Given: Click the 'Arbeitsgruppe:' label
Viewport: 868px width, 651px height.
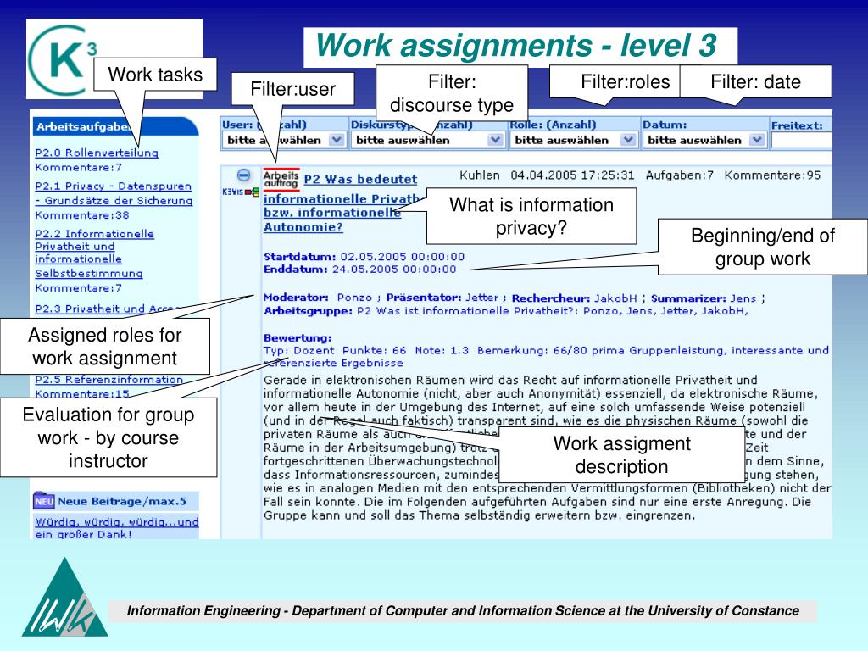Looking at the screenshot, I should point(308,311).
